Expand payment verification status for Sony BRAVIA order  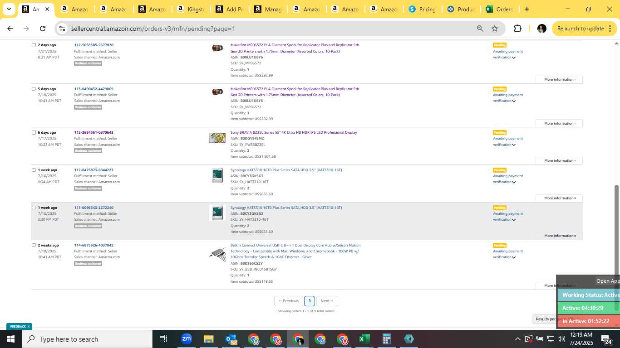pyautogui.click(x=514, y=145)
